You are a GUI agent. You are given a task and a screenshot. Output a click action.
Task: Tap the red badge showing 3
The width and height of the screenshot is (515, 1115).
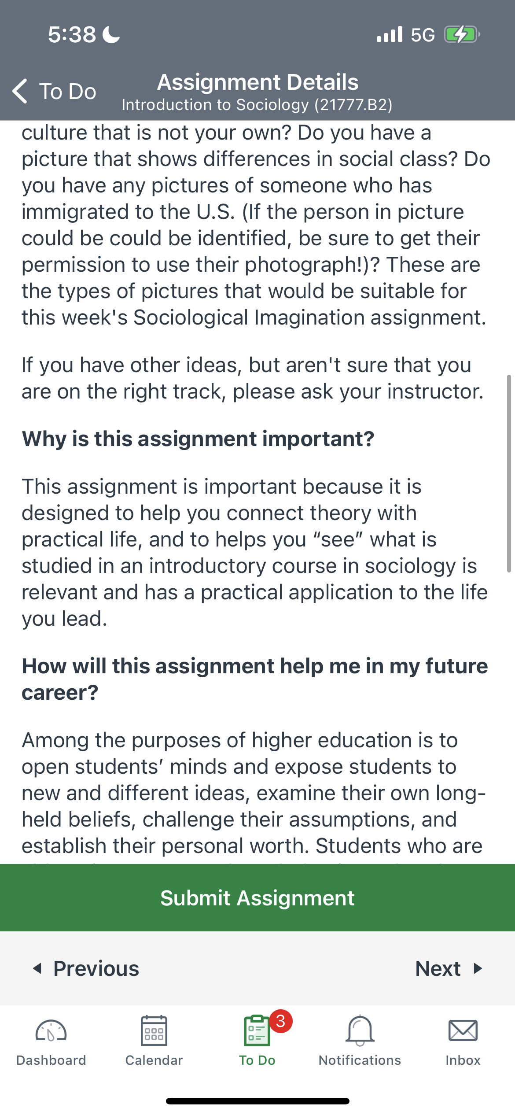coord(281,1021)
